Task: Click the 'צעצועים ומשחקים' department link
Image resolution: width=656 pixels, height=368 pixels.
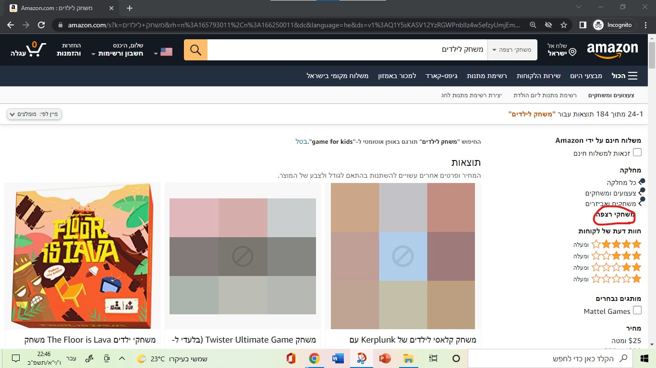Action: (611, 193)
